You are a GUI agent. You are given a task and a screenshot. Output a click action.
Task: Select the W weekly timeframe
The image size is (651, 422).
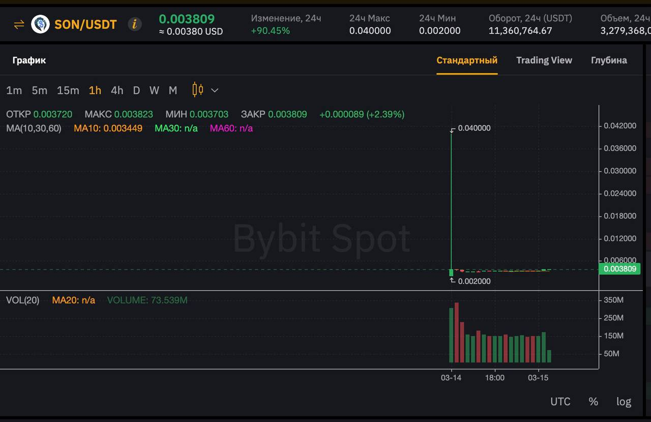coord(154,91)
